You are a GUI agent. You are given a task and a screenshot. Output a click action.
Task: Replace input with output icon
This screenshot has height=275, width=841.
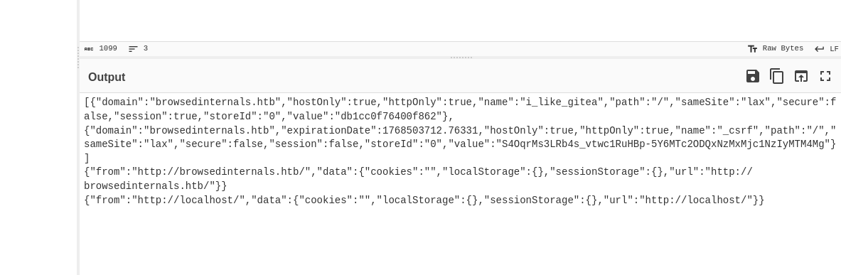(800, 76)
